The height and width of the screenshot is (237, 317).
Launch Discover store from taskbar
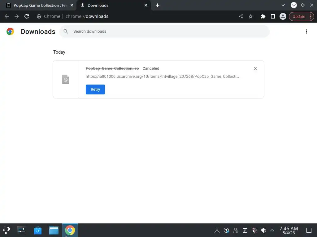click(x=37, y=230)
